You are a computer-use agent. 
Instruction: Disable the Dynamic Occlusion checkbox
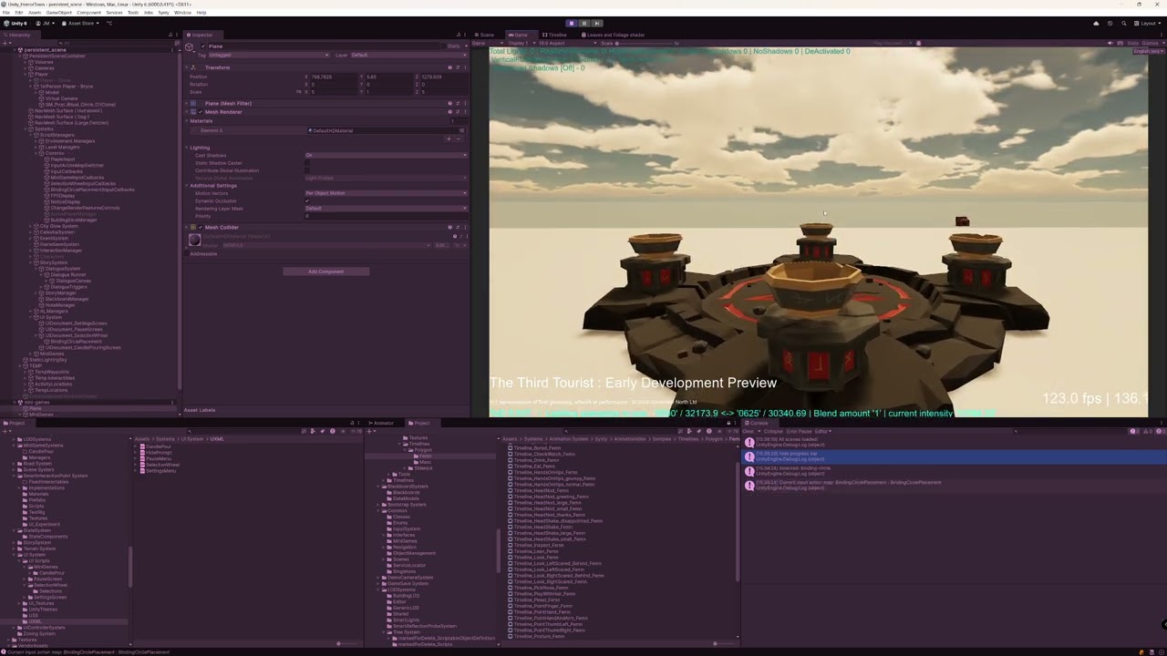pos(307,201)
